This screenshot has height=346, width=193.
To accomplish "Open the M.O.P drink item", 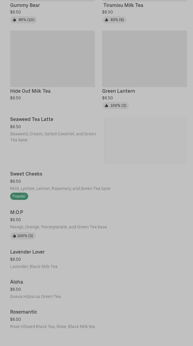I will [x=16, y=212].
